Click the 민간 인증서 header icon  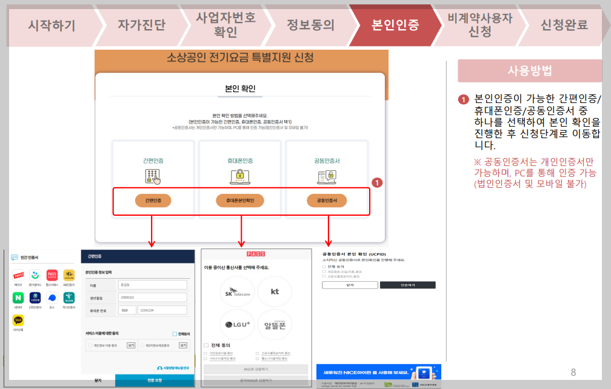[x=15, y=258]
